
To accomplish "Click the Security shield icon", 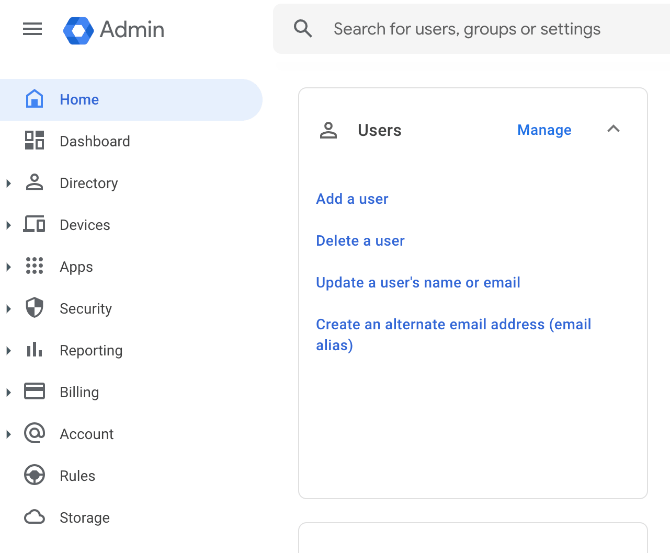I will (34, 308).
